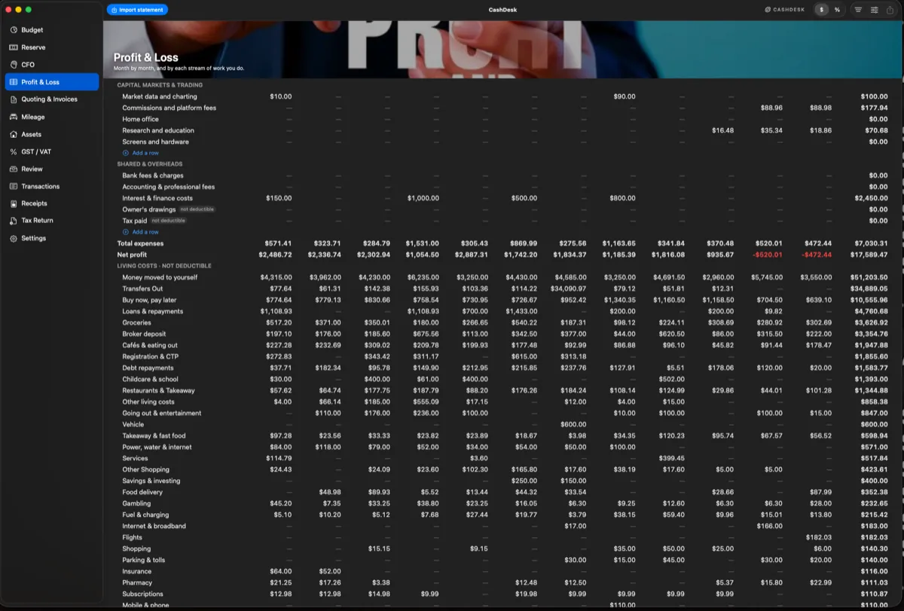Click the CASHDESK logo in toolbar
The height and width of the screenshot is (611, 904).
coord(786,10)
